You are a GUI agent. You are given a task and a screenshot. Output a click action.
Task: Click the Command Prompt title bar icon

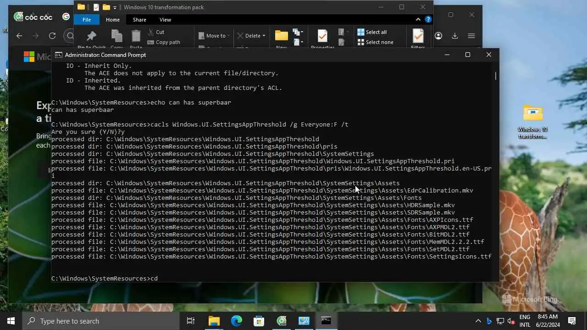59,55
